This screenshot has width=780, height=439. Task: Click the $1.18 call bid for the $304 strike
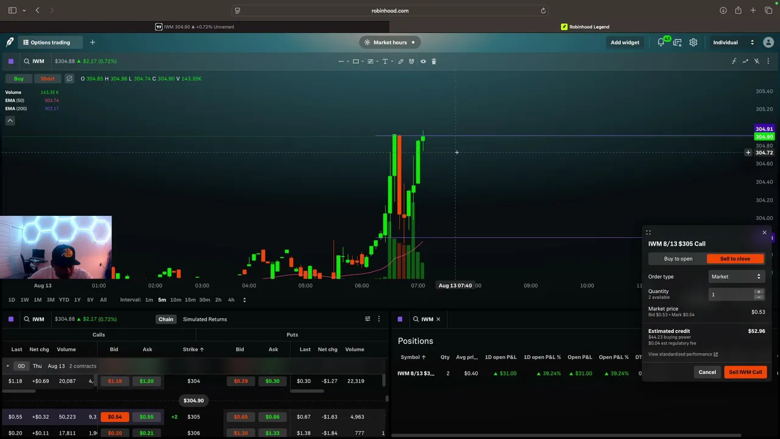(x=115, y=381)
